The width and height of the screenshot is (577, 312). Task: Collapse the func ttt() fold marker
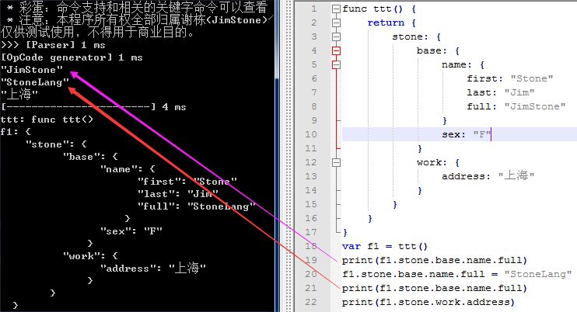coord(336,9)
